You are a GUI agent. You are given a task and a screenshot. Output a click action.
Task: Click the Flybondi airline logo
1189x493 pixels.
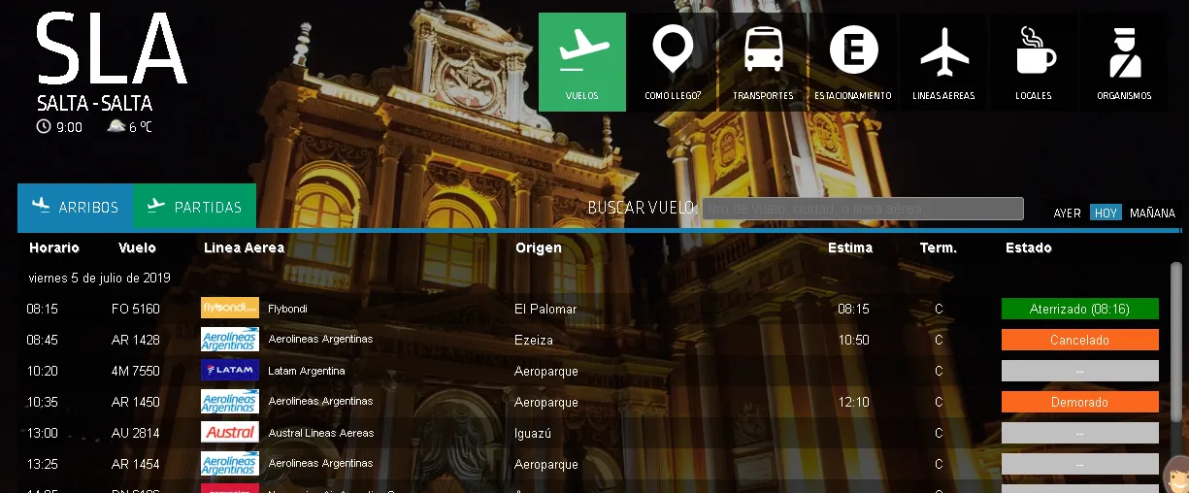230,309
